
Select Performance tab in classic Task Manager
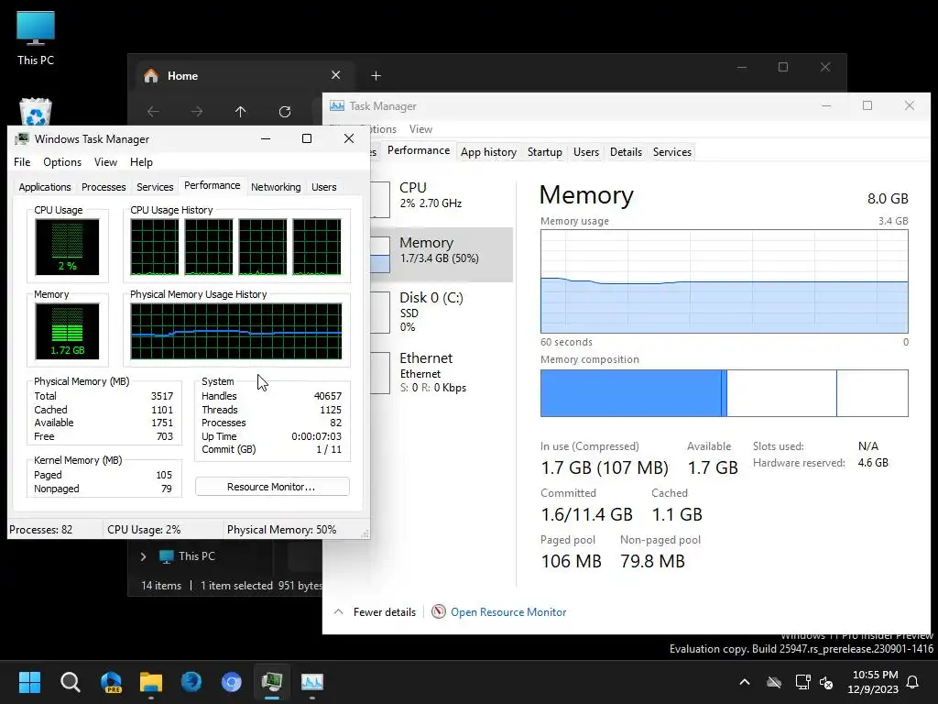212,185
